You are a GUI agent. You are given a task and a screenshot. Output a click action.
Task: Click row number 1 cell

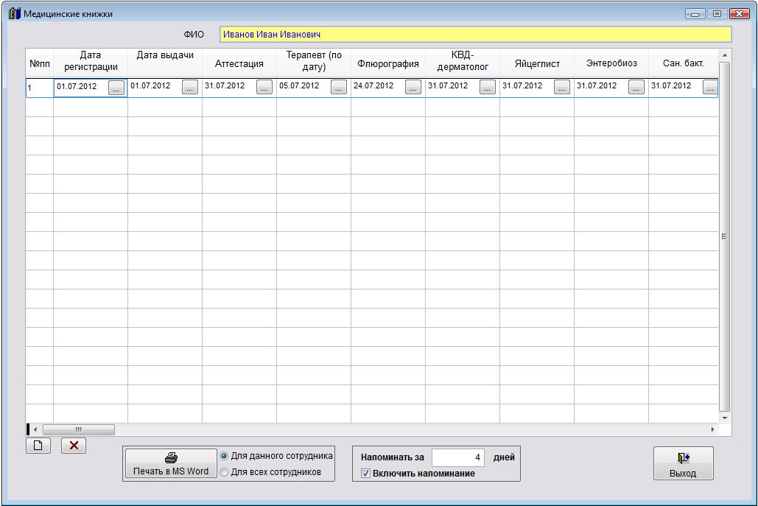point(40,88)
